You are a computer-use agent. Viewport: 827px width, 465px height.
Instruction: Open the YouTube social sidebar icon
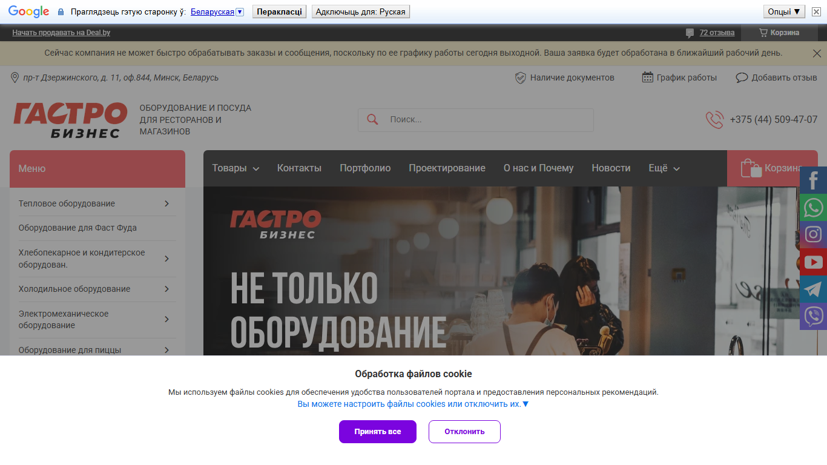[813, 262]
